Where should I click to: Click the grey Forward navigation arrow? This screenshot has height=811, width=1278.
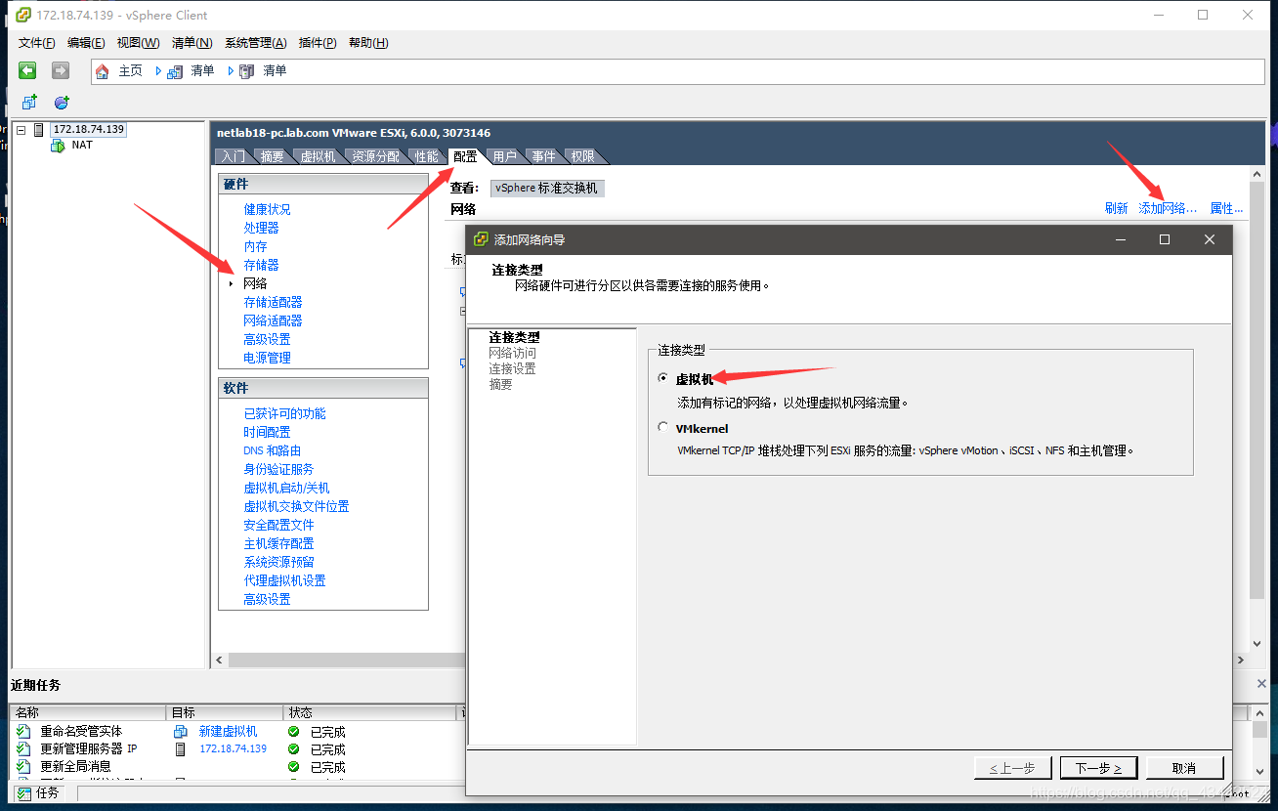pyautogui.click(x=61, y=70)
